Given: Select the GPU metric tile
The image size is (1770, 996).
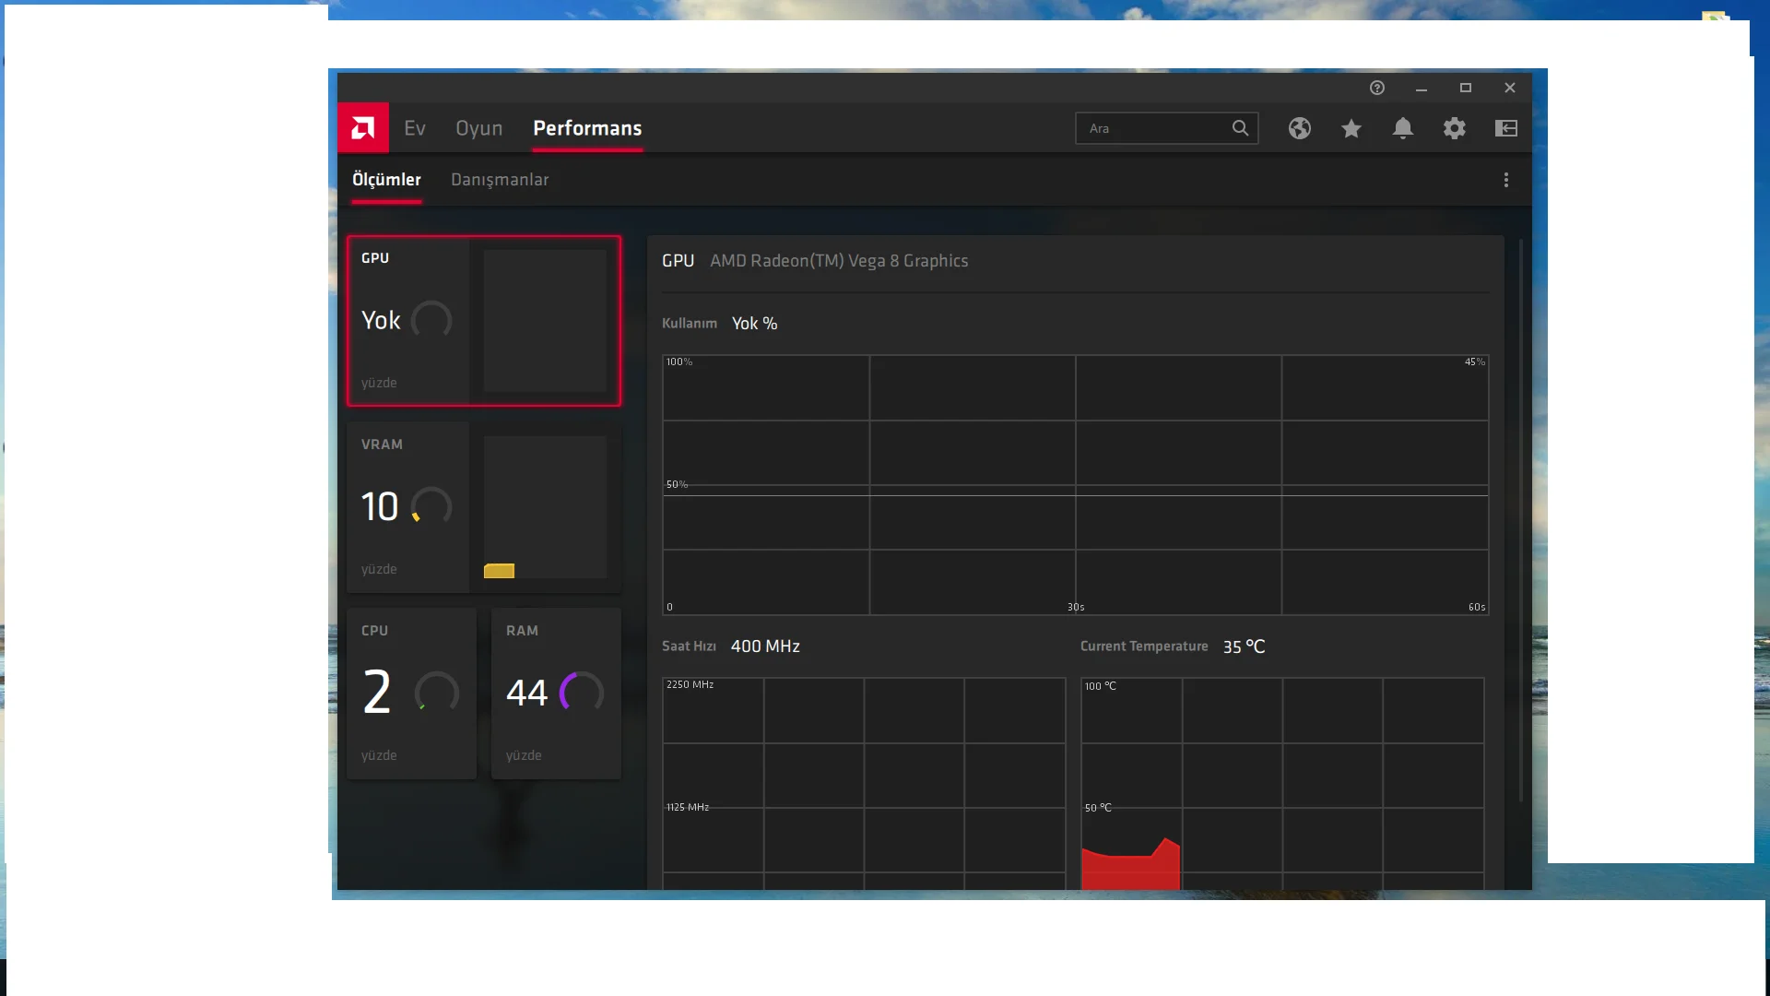Looking at the screenshot, I should coord(483,321).
